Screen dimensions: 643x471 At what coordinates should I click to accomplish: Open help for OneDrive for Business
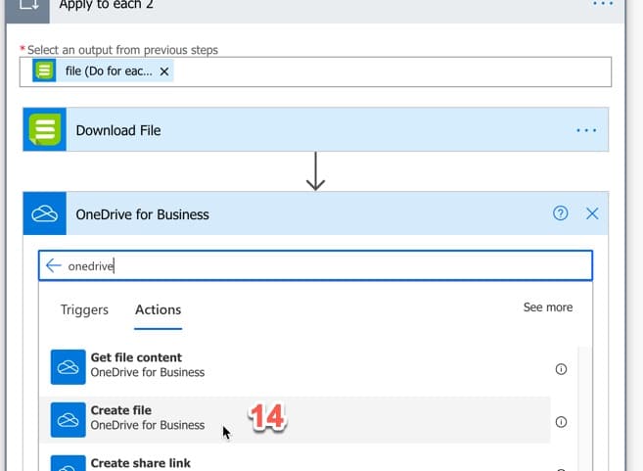click(560, 213)
